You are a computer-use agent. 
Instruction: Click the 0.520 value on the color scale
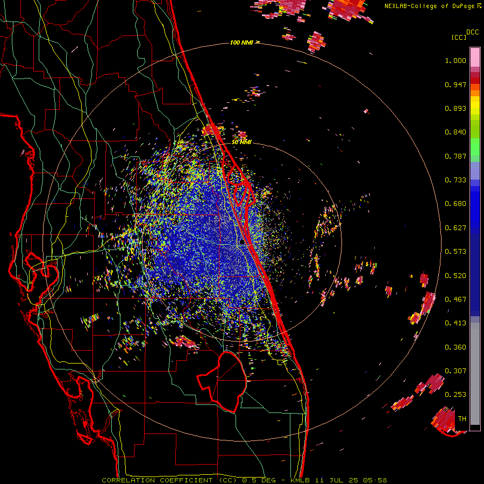[x=455, y=276]
